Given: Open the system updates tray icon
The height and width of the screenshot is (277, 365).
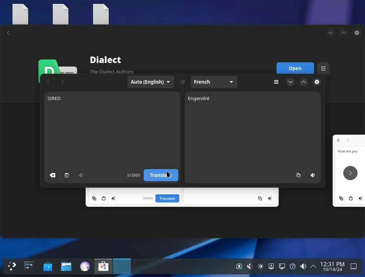Looking at the screenshot, I should (x=239, y=266).
